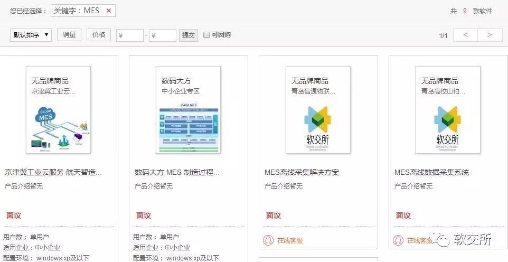Click the 关键字：MES filter tag text
This screenshot has height=262, width=508.
pyautogui.click(x=77, y=11)
